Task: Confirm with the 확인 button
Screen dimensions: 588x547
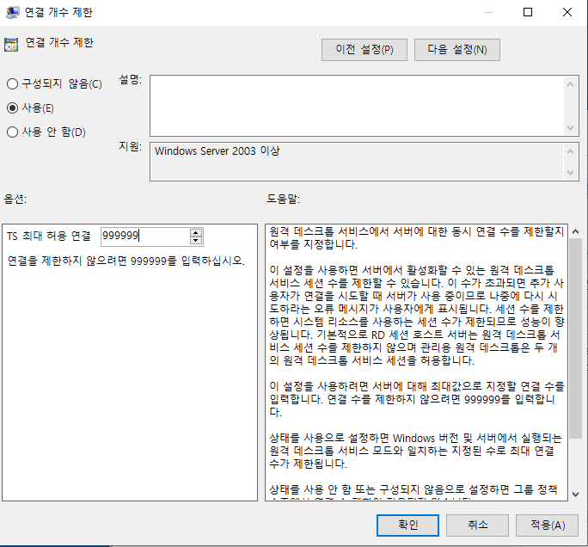Action: [x=407, y=525]
